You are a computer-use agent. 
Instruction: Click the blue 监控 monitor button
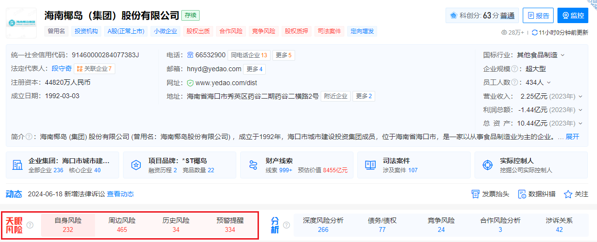(x=572, y=15)
